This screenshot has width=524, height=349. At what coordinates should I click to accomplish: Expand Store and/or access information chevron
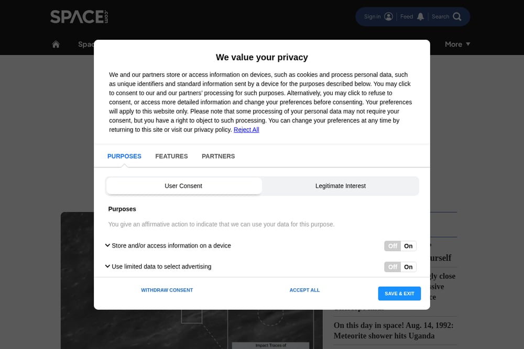pyautogui.click(x=107, y=245)
